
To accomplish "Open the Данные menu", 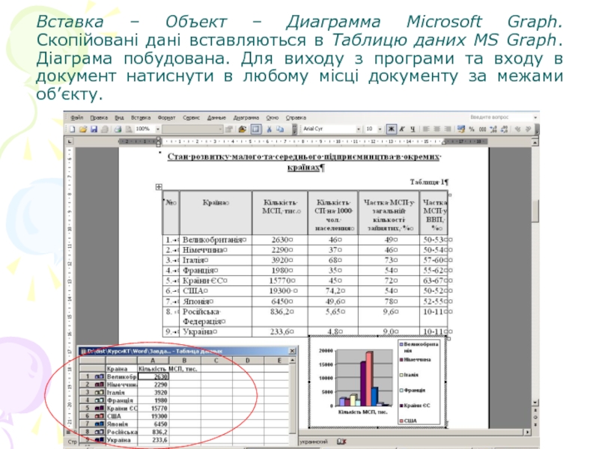I will click(216, 117).
